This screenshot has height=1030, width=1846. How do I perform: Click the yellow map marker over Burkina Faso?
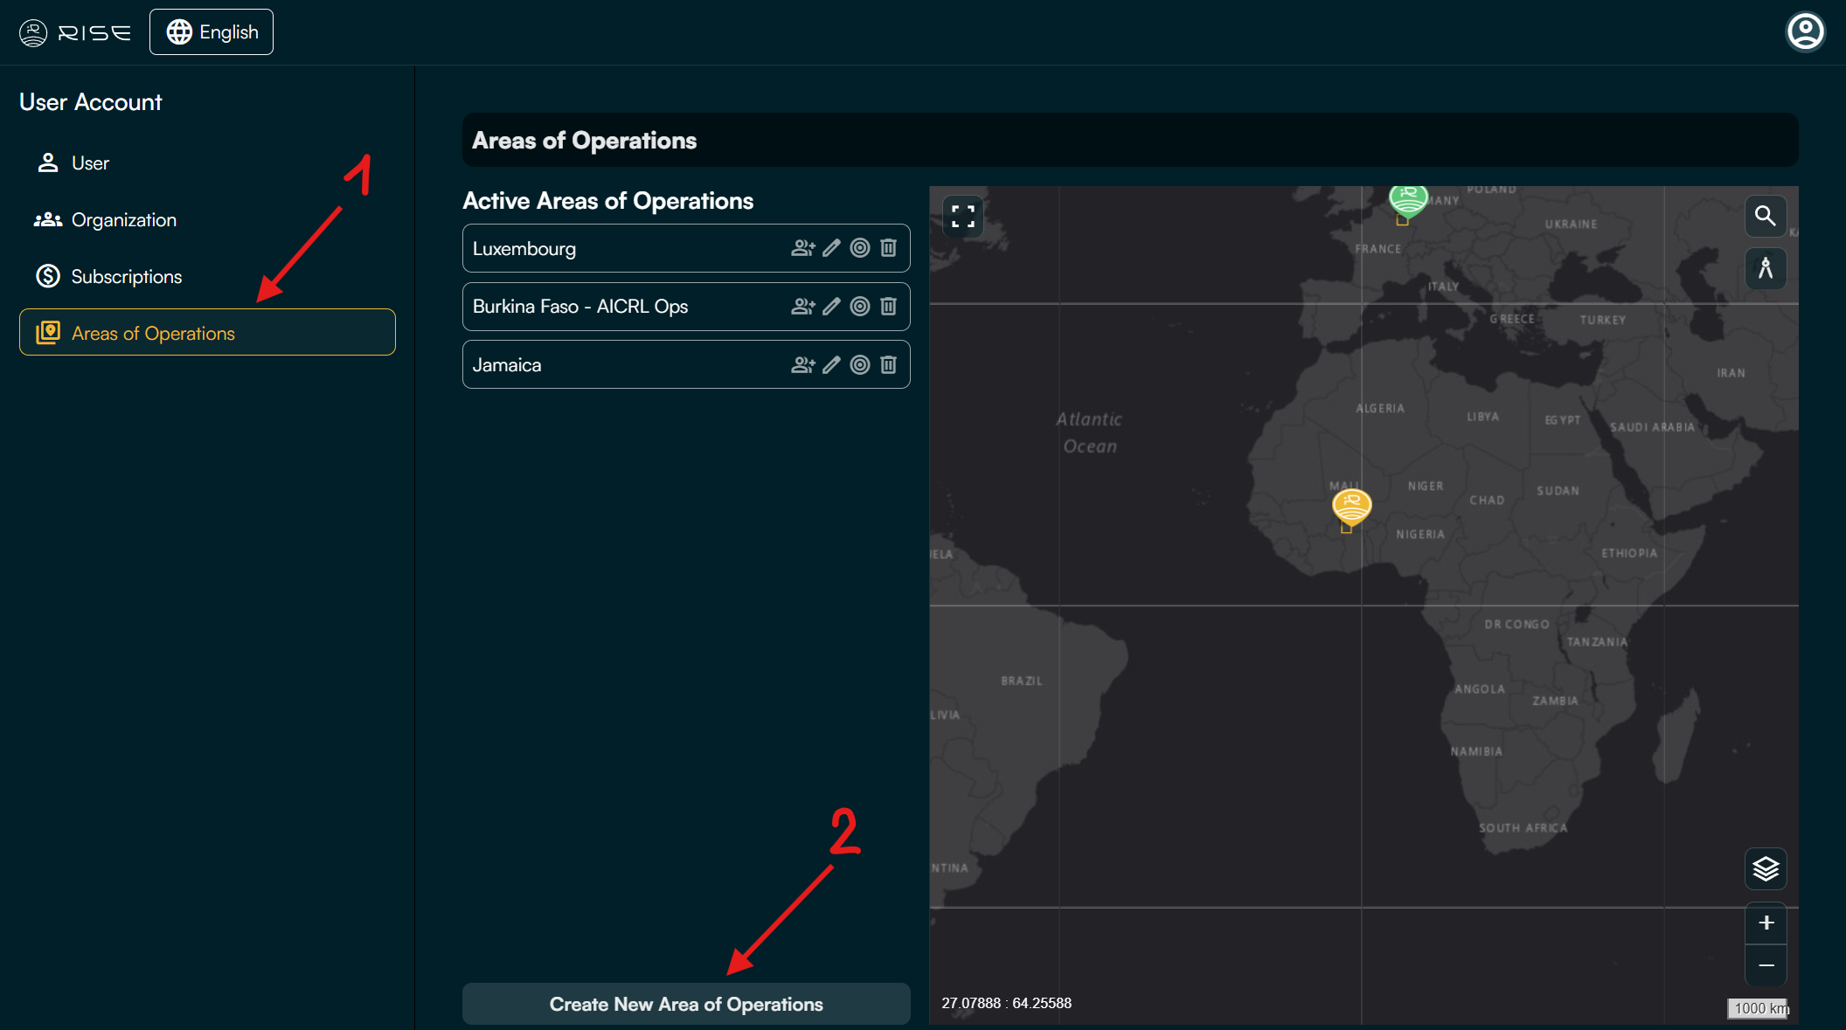click(x=1351, y=507)
